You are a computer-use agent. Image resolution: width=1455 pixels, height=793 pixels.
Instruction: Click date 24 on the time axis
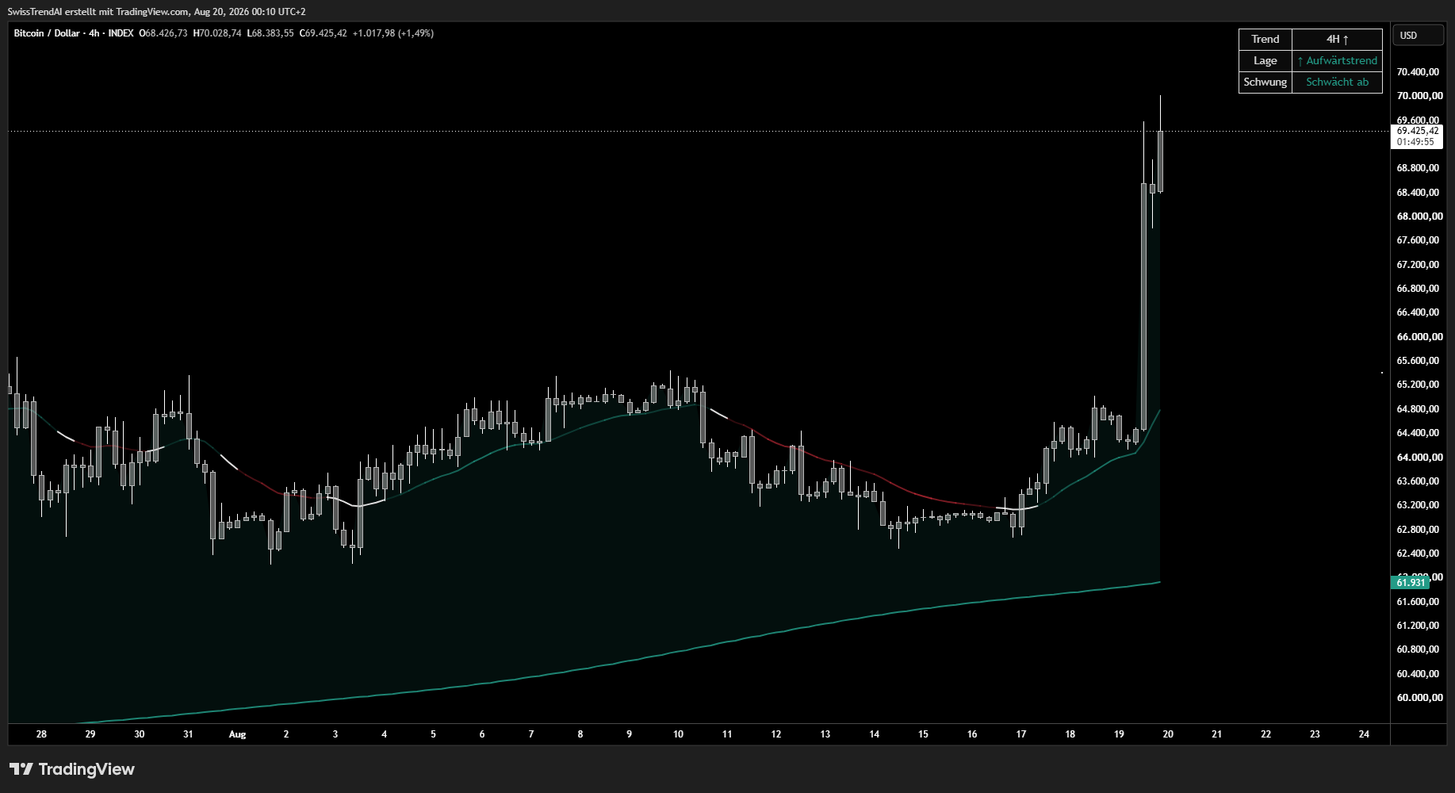point(1364,734)
